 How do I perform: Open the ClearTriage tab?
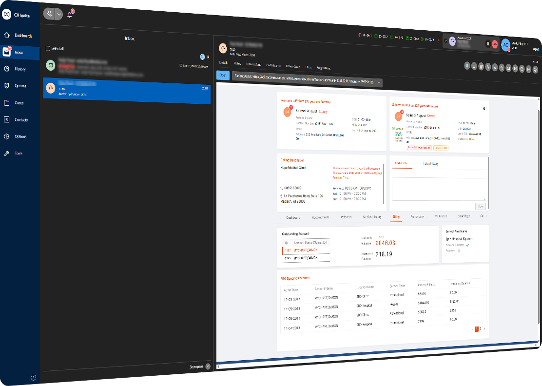pyautogui.click(x=464, y=216)
